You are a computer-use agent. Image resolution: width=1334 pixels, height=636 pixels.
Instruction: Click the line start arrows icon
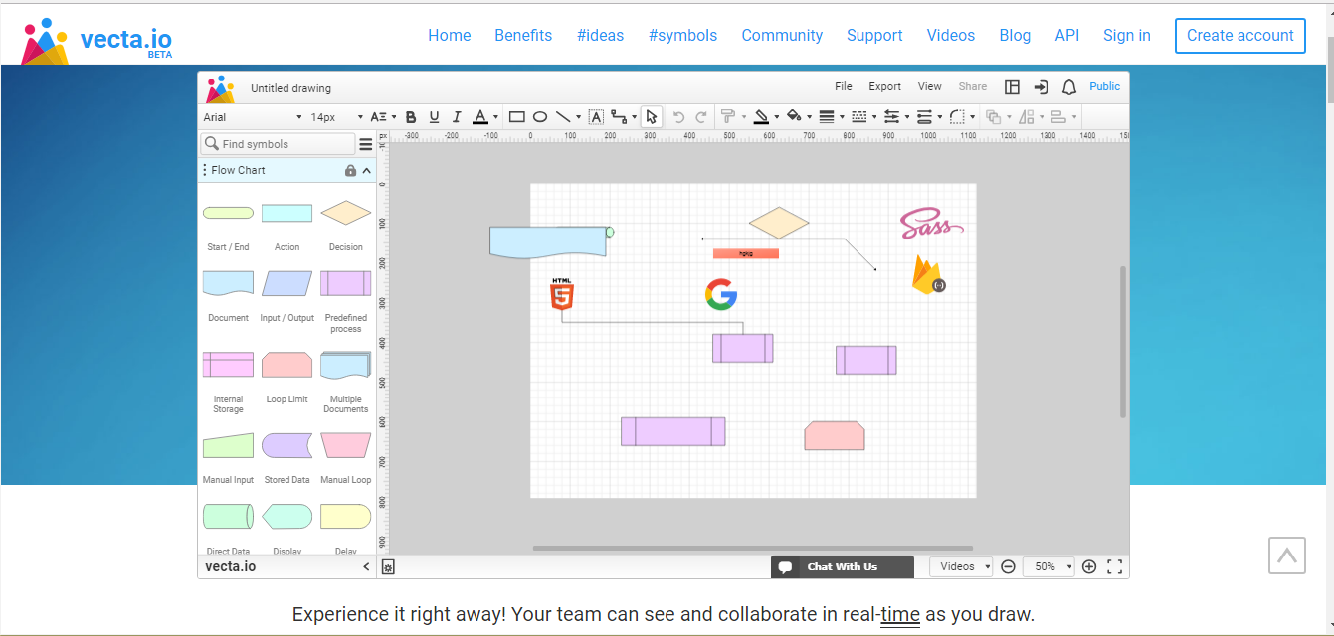[892, 117]
